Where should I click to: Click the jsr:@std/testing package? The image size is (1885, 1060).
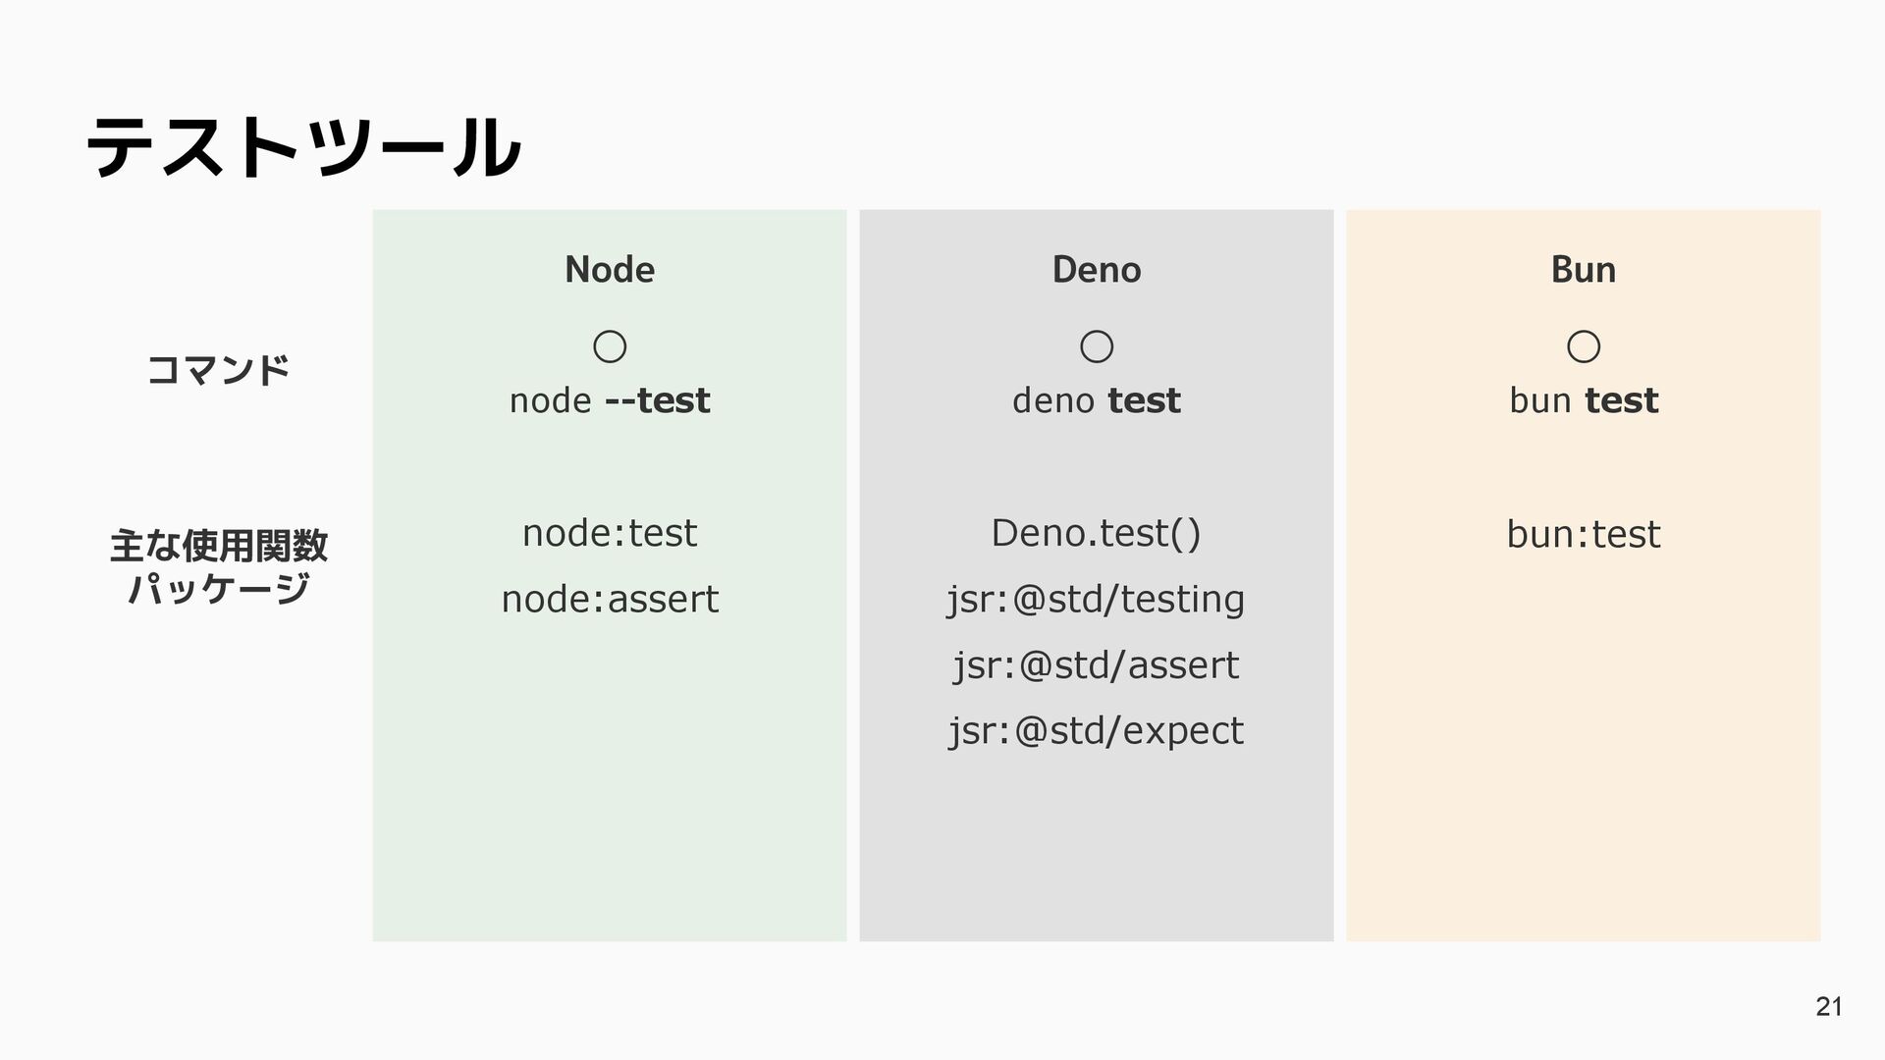click(x=1096, y=599)
